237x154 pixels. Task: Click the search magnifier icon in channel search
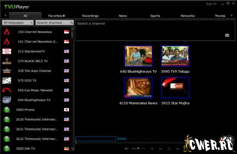click(72, 23)
